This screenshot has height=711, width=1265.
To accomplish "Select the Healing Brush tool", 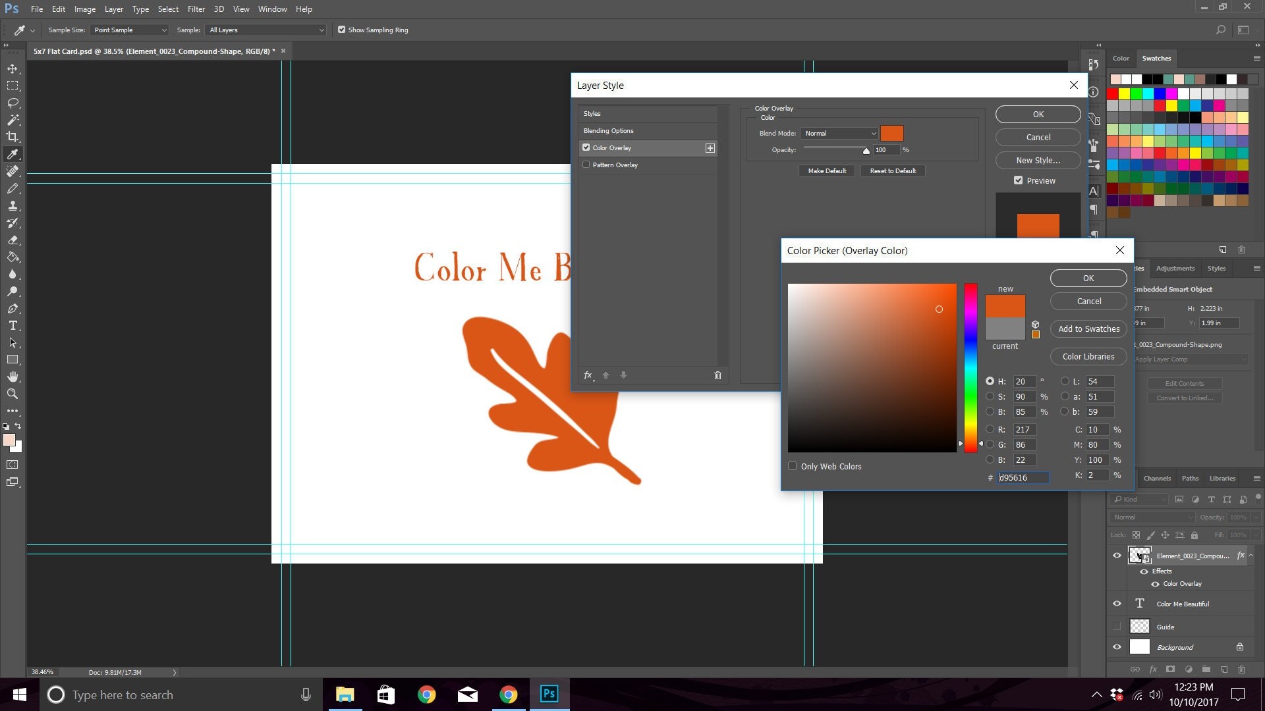I will pyautogui.click(x=13, y=171).
